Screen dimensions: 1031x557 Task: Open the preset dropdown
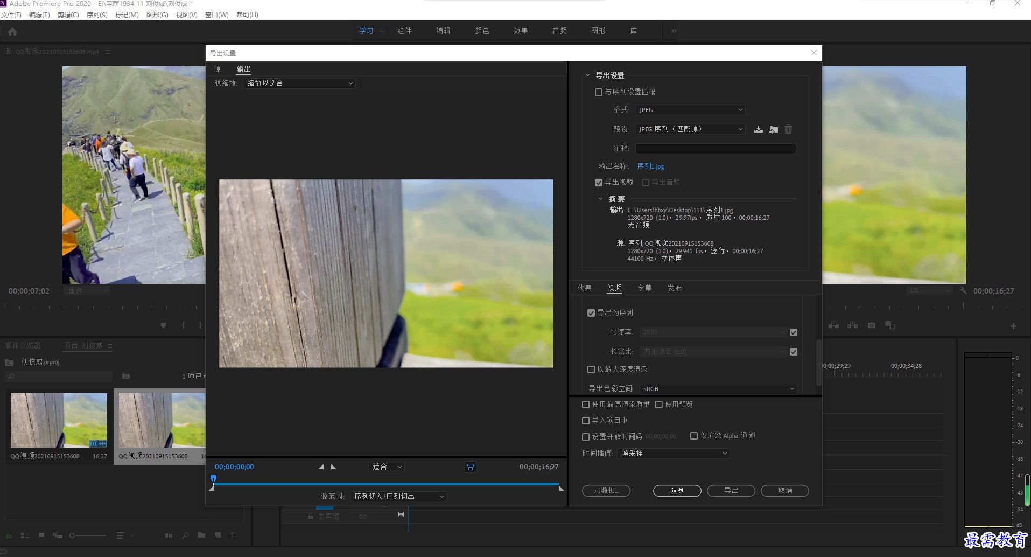[690, 129]
